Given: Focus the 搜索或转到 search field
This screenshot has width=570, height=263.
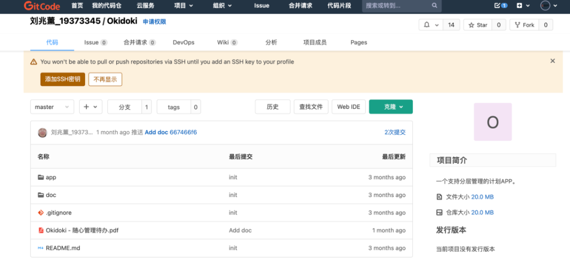Looking at the screenshot, I should [x=402, y=6].
